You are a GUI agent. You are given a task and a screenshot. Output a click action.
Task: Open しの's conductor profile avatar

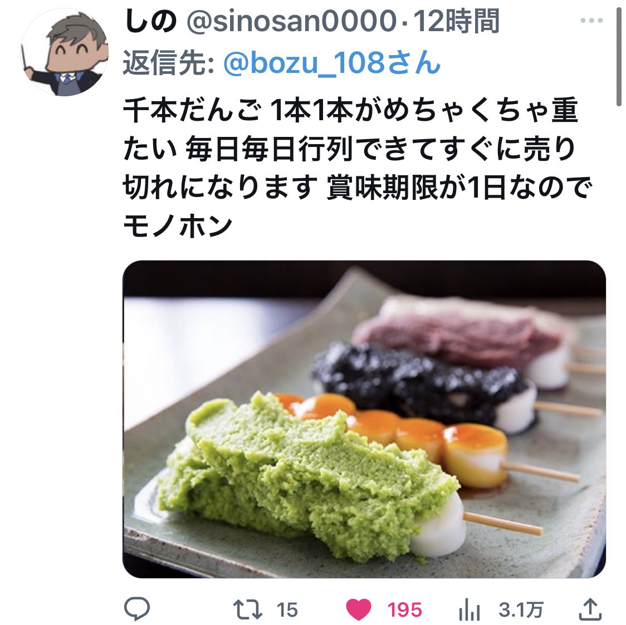(65, 52)
